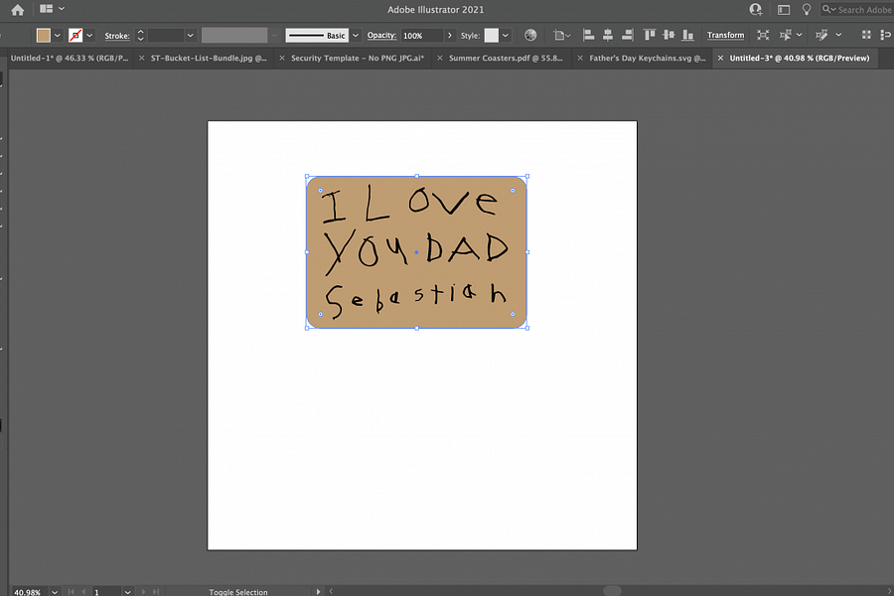Switch to the Father's Day Keychains.svg tab
Image resolution: width=894 pixels, height=596 pixels.
(x=646, y=58)
